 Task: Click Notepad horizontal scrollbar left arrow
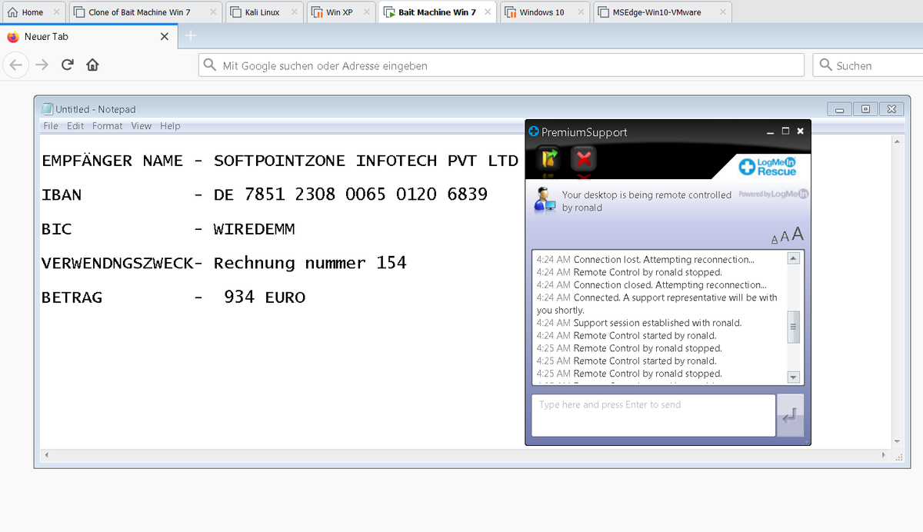point(46,455)
